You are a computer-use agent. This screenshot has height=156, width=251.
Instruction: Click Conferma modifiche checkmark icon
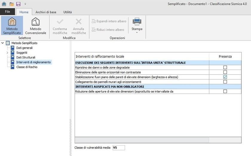(60, 22)
